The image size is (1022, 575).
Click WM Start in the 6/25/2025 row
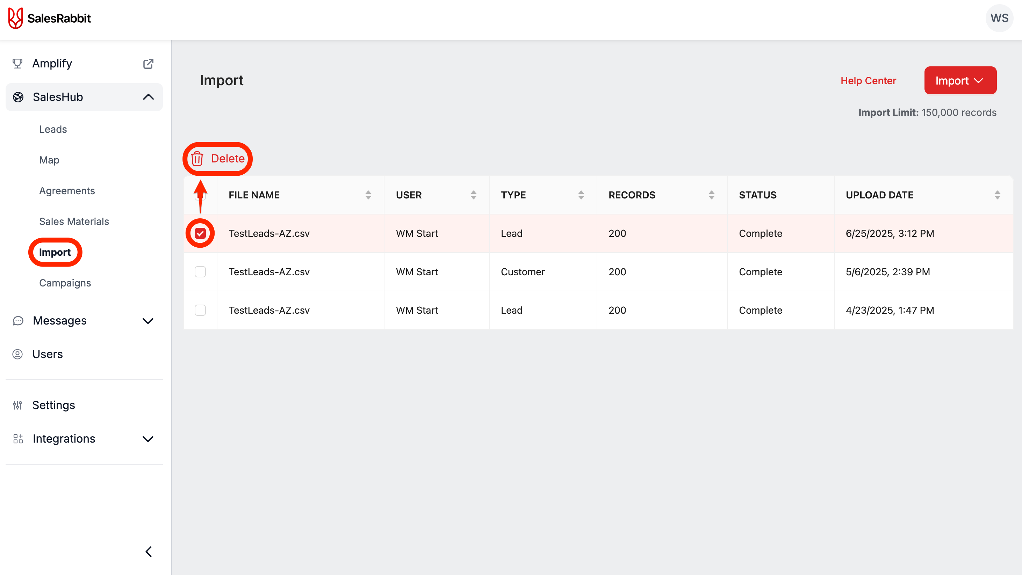[417, 233]
